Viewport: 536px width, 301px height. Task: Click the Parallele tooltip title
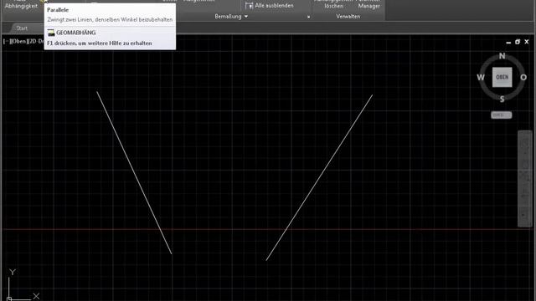(58, 10)
